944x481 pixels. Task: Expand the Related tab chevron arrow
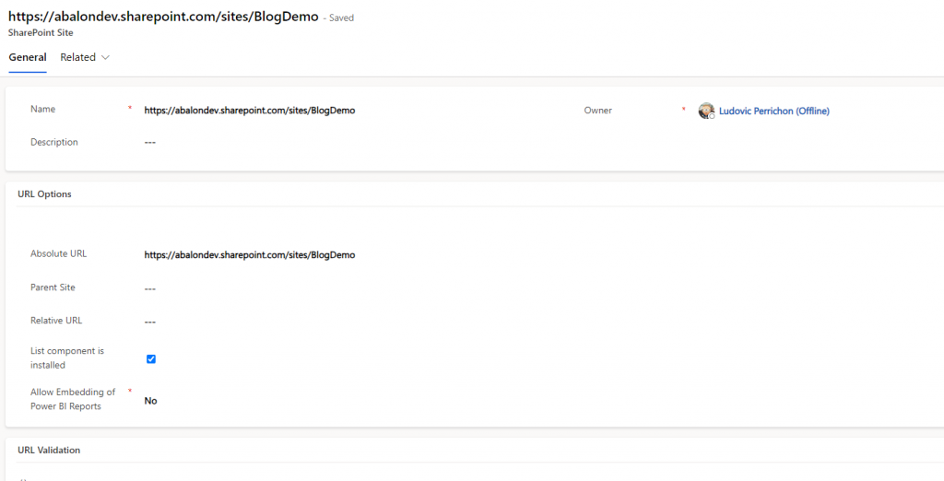coord(105,58)
